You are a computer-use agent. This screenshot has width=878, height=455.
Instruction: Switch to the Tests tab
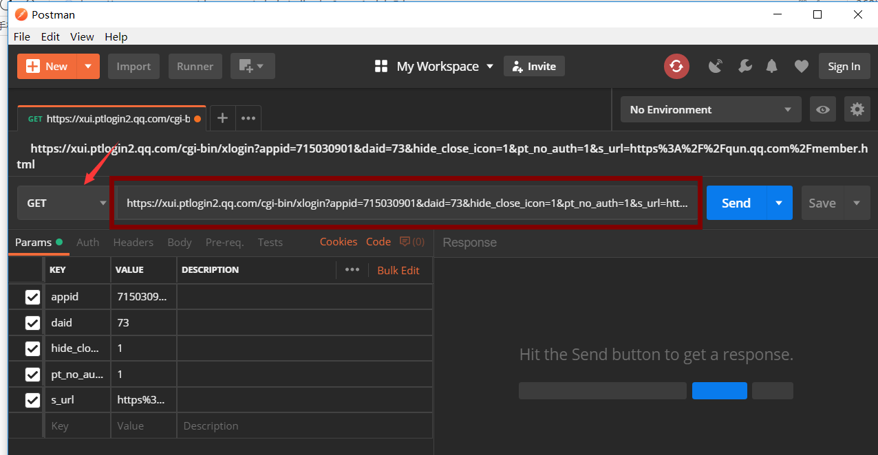270,242
